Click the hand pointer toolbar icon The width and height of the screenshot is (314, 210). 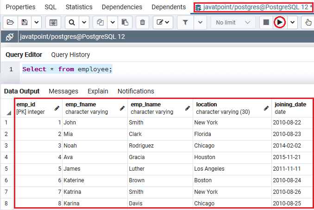(308, 22)
